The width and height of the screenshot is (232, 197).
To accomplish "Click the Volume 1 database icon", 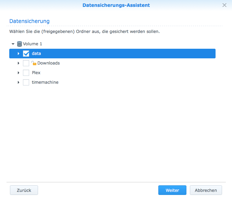I will point(20,44).
